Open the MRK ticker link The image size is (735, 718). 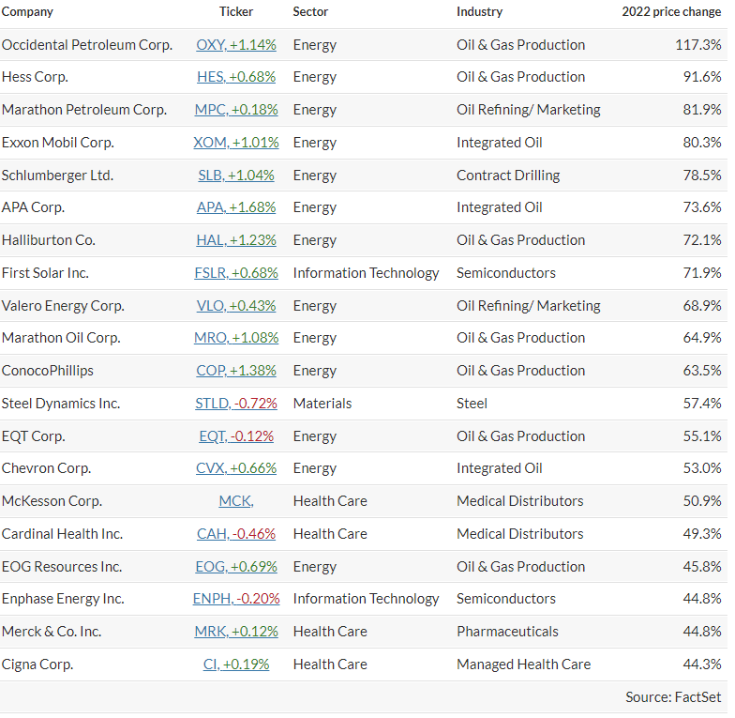236,632
